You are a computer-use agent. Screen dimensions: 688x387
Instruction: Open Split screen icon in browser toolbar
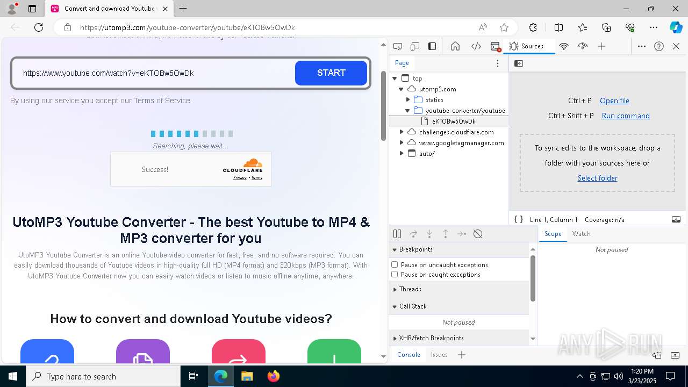click(x=558, y=27)
